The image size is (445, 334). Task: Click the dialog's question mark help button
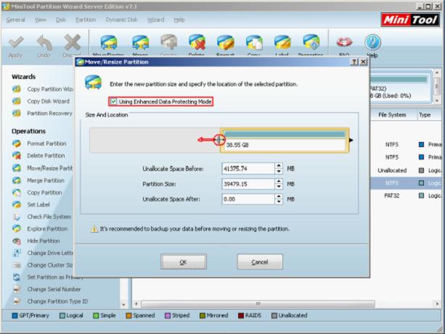click(354, 62)
